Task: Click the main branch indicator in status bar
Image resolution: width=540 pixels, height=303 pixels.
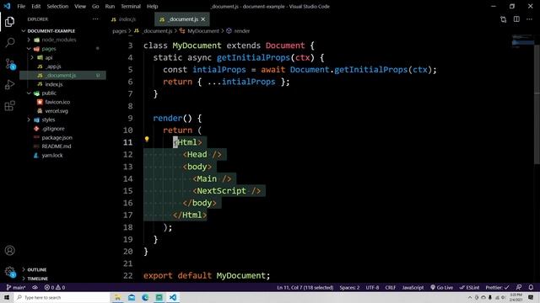Action: click(16, 288)
